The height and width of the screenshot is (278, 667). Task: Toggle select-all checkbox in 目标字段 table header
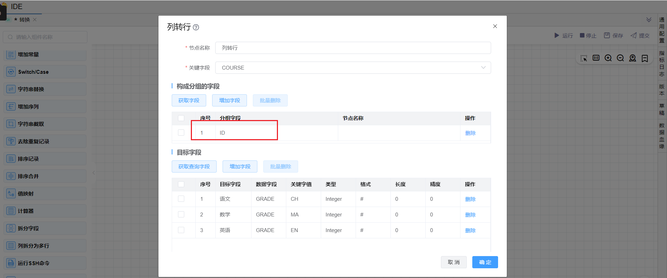(181, 184)
